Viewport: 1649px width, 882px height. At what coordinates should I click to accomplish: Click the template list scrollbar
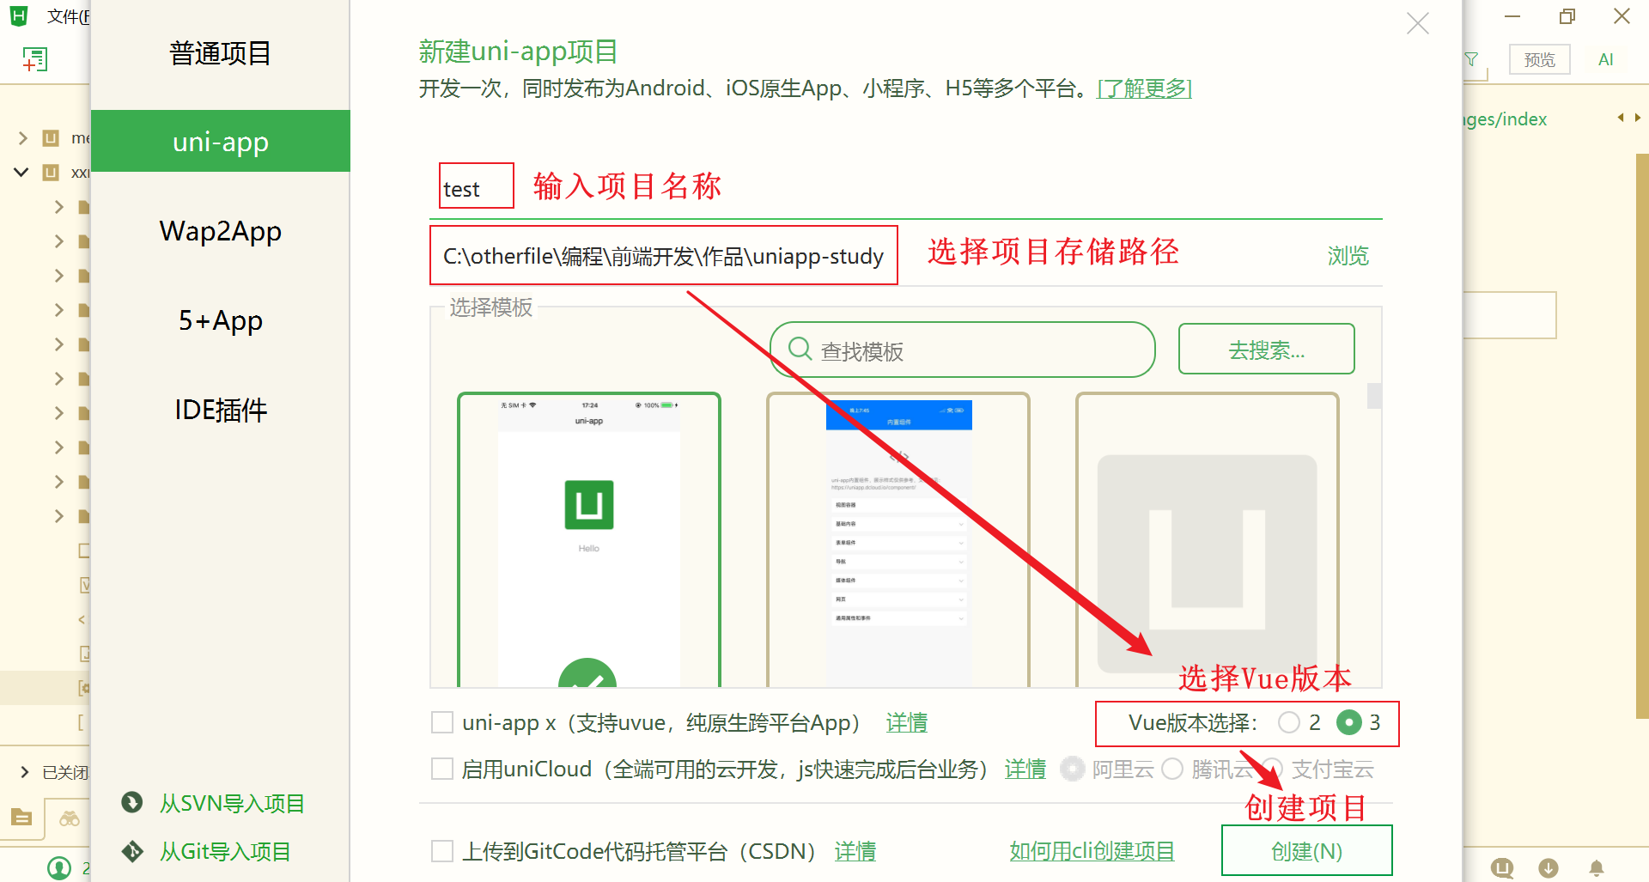coord(1374,396)
